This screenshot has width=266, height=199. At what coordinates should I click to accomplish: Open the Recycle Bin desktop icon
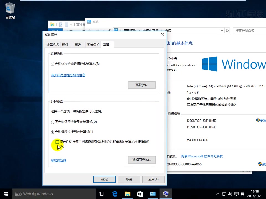10,11
